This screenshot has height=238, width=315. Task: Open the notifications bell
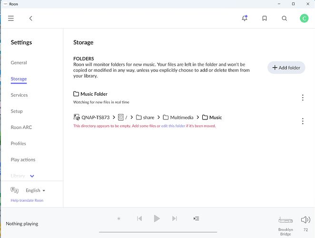[x=245, y=18]
